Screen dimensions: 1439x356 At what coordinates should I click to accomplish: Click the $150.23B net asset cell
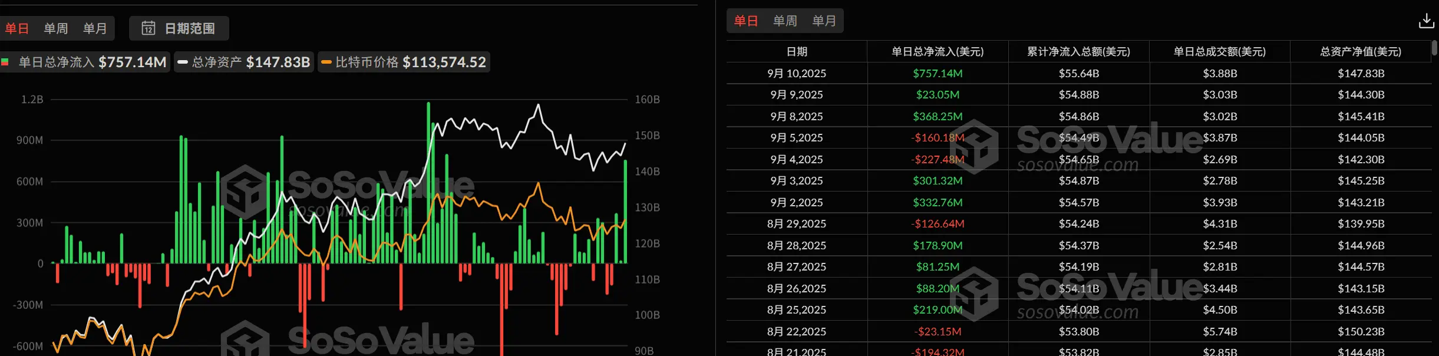click(x=1361, y=331)
